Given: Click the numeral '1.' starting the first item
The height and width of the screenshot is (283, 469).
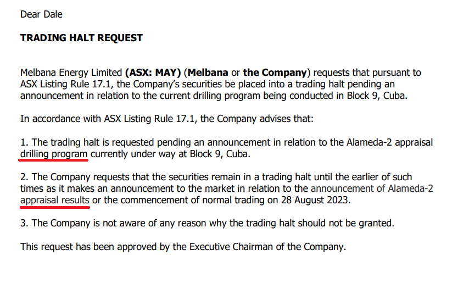Looking at the screenshot, I should pos(24,142).
